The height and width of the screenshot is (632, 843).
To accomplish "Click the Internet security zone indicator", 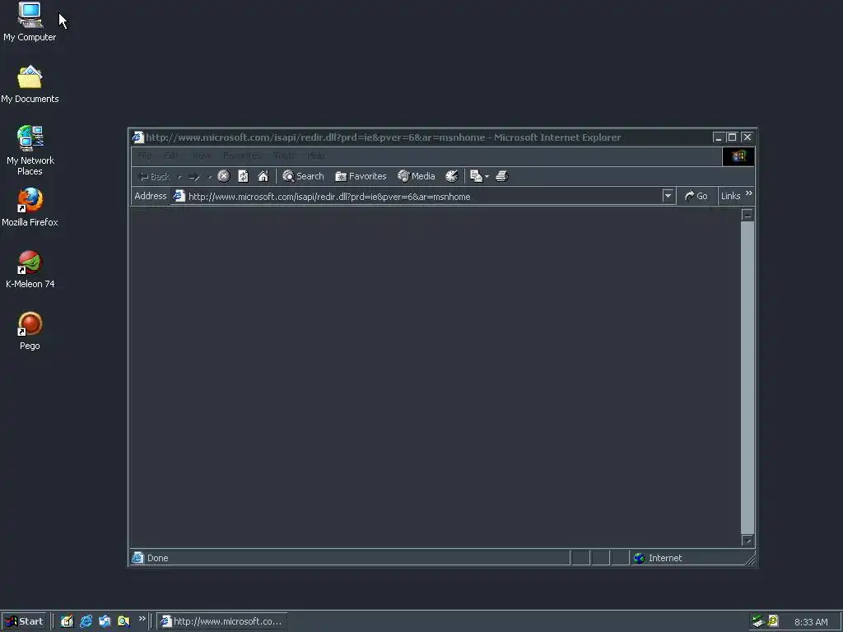I will point(689,559).
